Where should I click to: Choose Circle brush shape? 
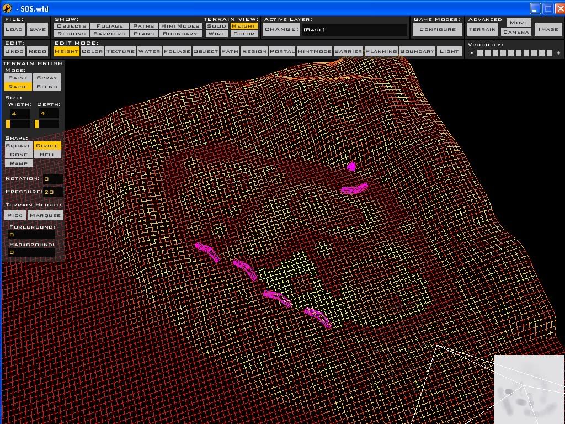coord(47,146)
